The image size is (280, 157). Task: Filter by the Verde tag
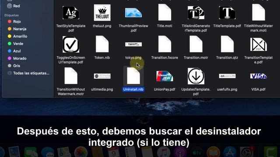(x=16, y=44)
